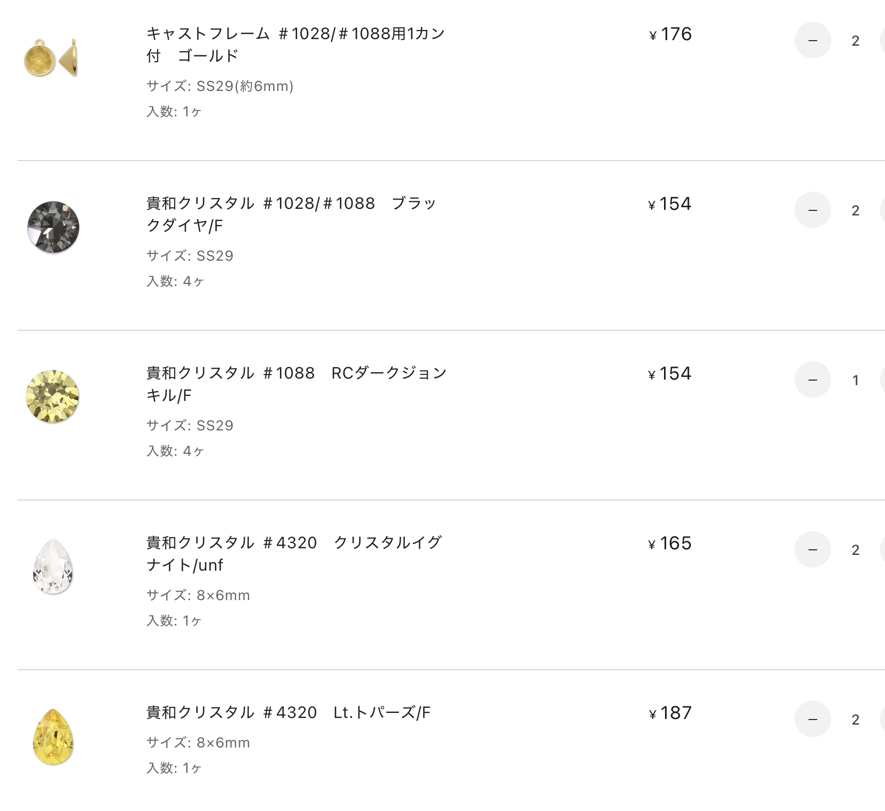Open the black diamond crystal thumbnail
Screen dimensions: 885x811
tap(53, 227)
